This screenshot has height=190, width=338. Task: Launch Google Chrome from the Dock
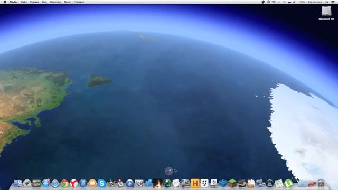coord(64,183)
